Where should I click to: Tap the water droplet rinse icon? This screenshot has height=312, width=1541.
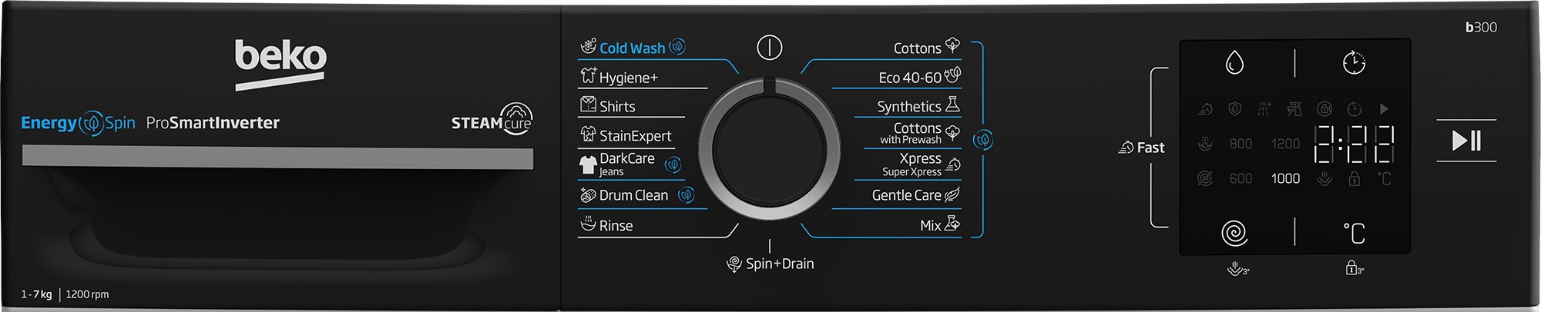tap(1234, 63)
